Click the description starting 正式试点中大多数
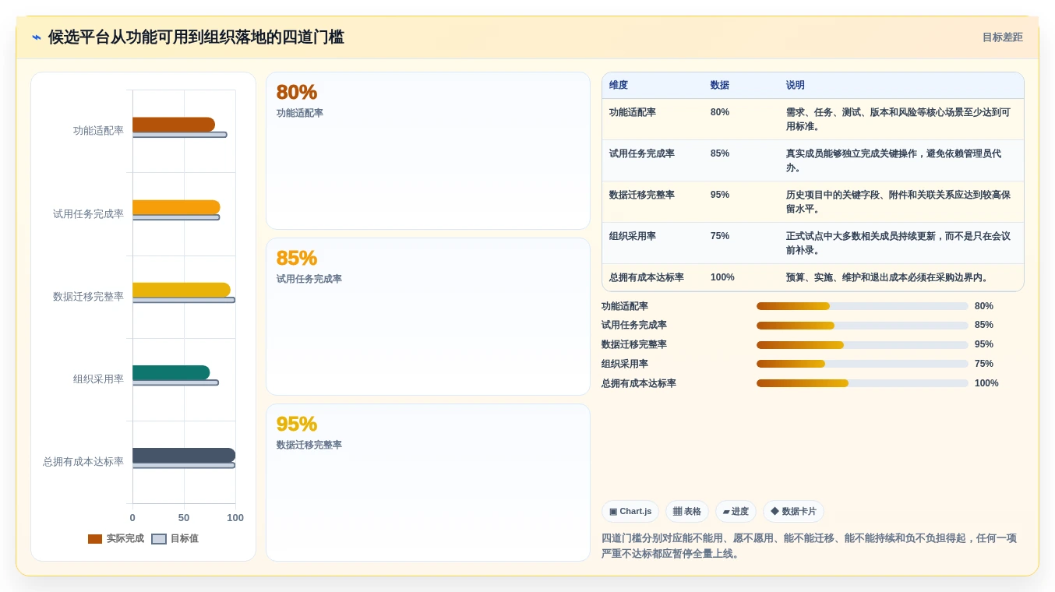Image resolution: width=1055 pixels, height=592 pixels. 898,244
